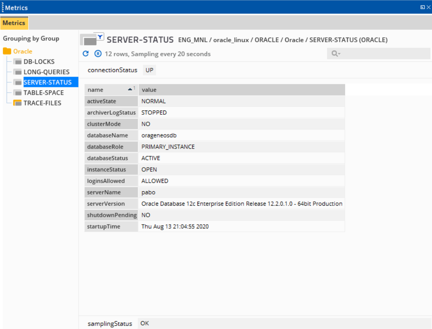Select the databaseName row name
The height and width of the screenshot is (329, 432).
click(111, 135)
